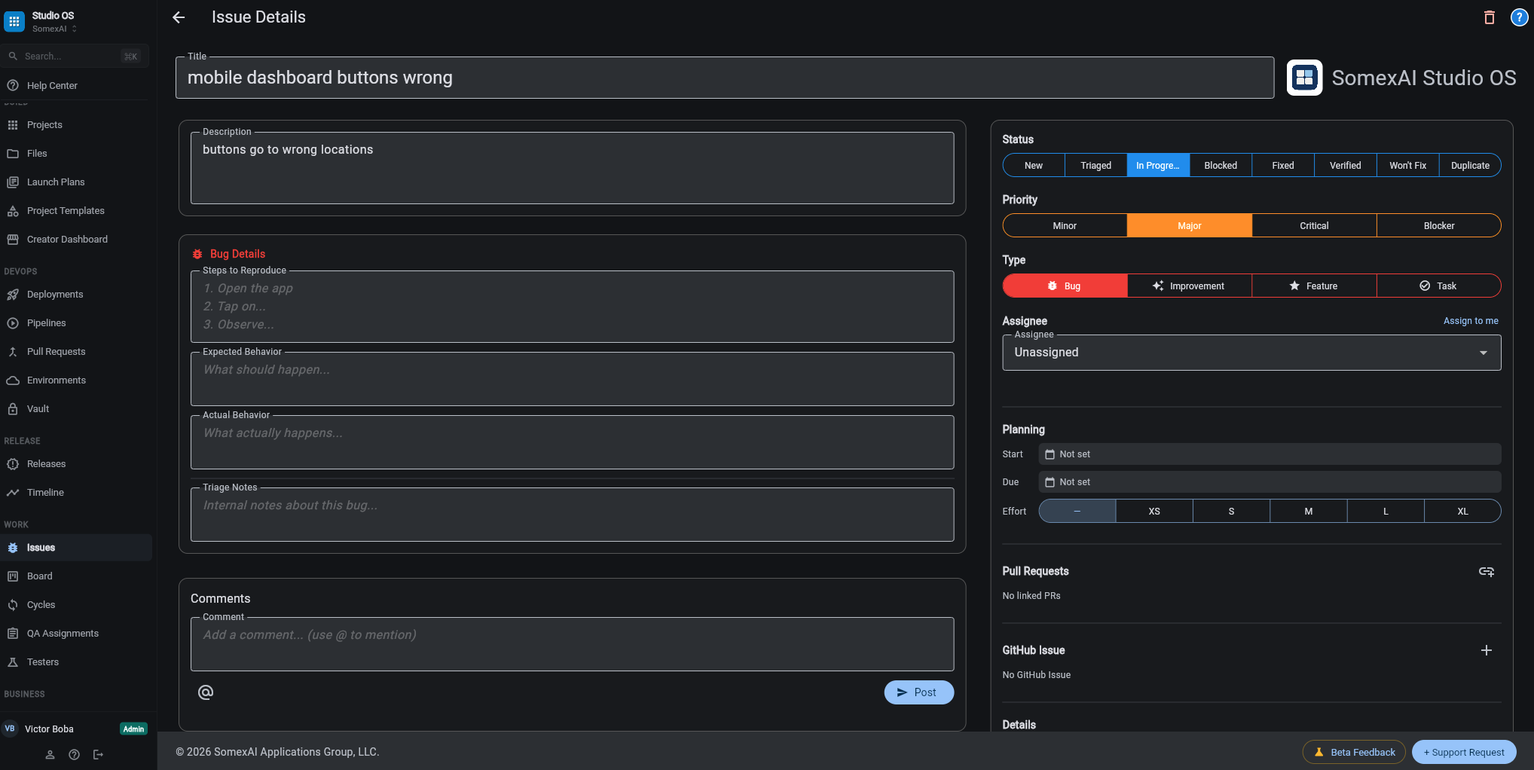Open help via the question mark icon
This screenshot has width=1534, height=770.
[1519, 17]
